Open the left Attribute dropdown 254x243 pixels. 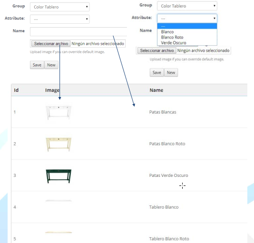coord(59,19)
